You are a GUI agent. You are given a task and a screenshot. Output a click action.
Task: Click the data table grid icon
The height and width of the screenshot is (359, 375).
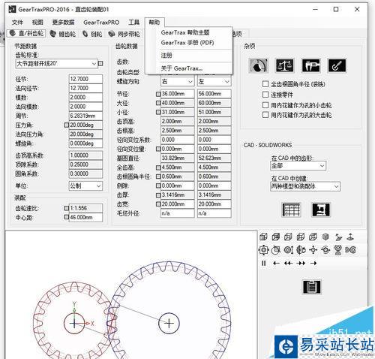coord(291,210)
